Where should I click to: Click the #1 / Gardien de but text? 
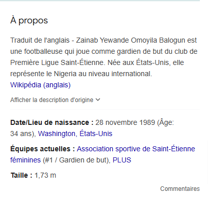point(76,160)
